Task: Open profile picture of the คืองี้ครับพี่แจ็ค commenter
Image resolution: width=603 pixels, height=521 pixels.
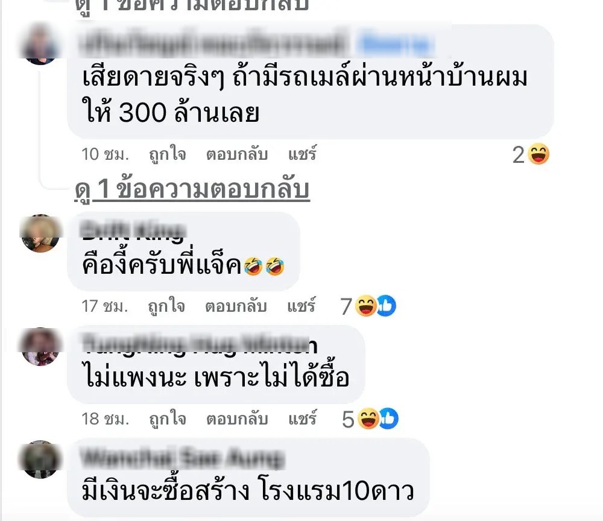Action: [40, 233]
